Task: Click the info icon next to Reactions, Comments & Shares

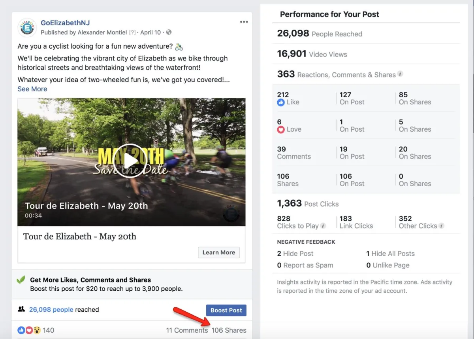Action: coord(400,74)
